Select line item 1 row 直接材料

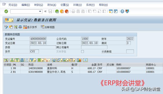[x=83, y=68]
